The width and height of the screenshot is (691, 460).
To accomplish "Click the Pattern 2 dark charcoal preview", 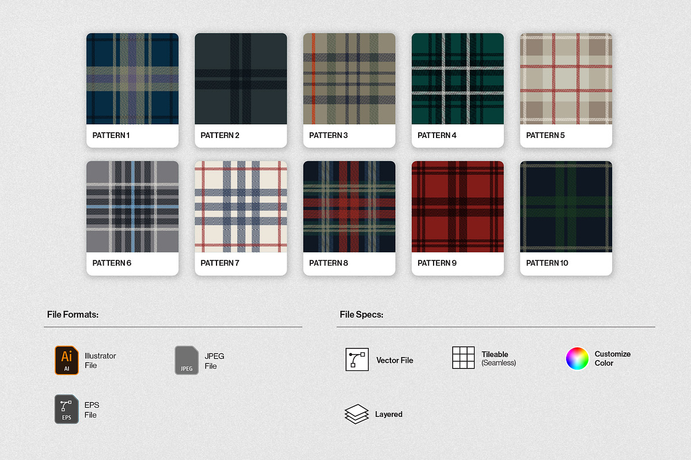I will coord(240,79).
